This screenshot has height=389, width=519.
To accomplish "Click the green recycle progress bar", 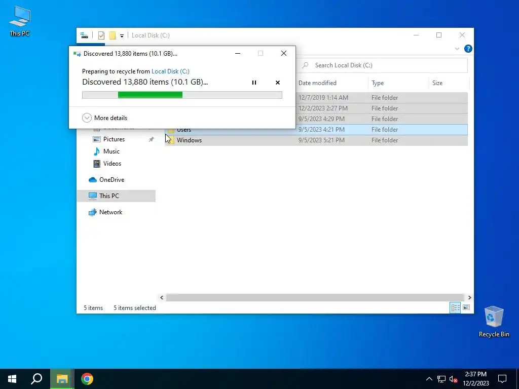I will 182,95.
